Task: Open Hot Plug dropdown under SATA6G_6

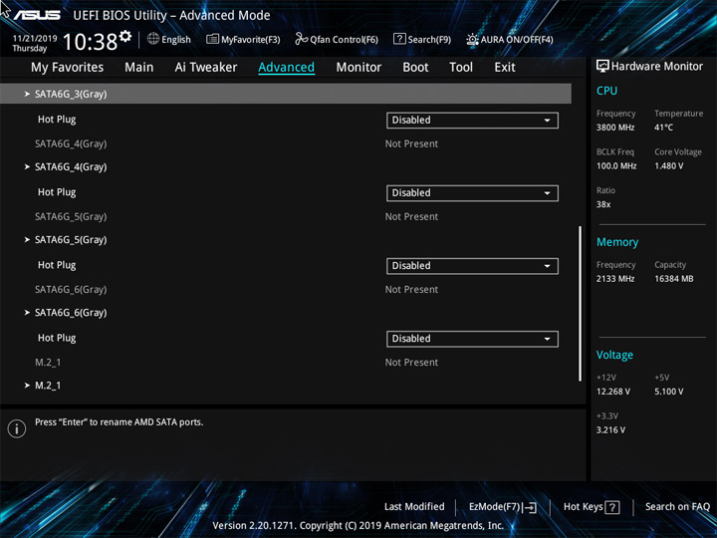Action: [472, 339]
